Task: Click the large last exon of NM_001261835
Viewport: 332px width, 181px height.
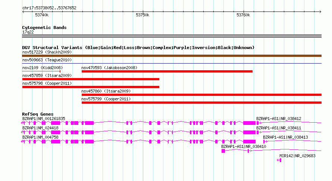Action: click(x=249, y=123)
